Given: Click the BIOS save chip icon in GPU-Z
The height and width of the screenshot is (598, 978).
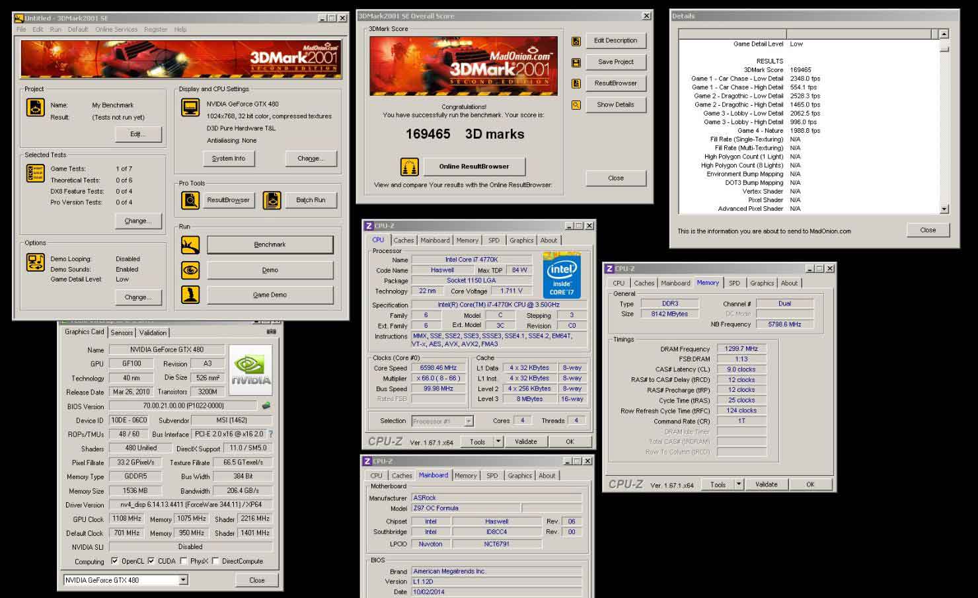Looking at the screenshot, I should click(x=266, y=406).
